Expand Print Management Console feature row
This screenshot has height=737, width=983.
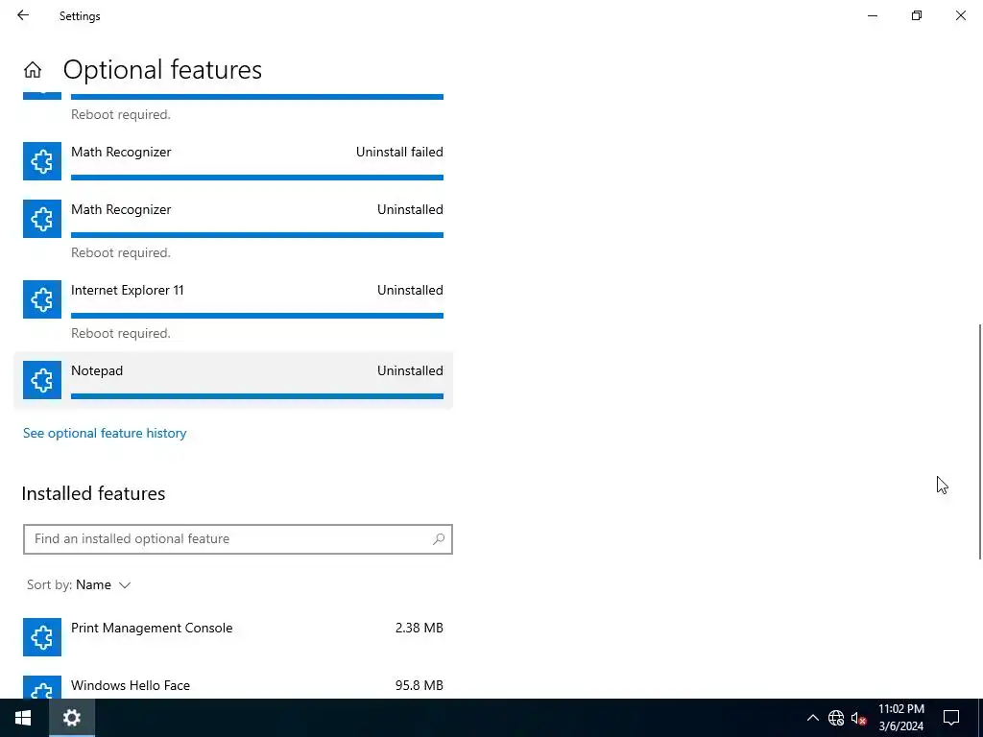point(233,637)
